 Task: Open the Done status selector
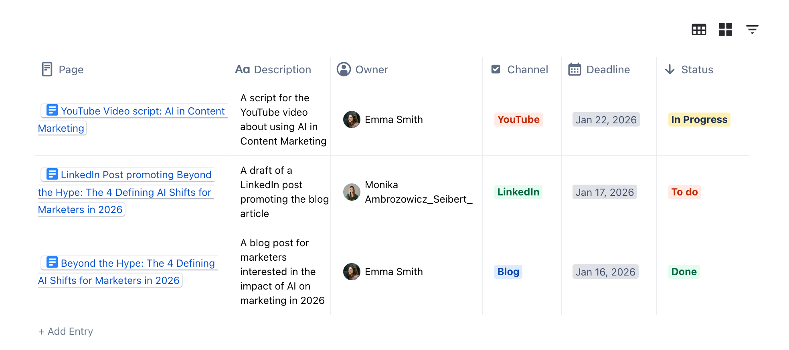(x=684, y=272)
